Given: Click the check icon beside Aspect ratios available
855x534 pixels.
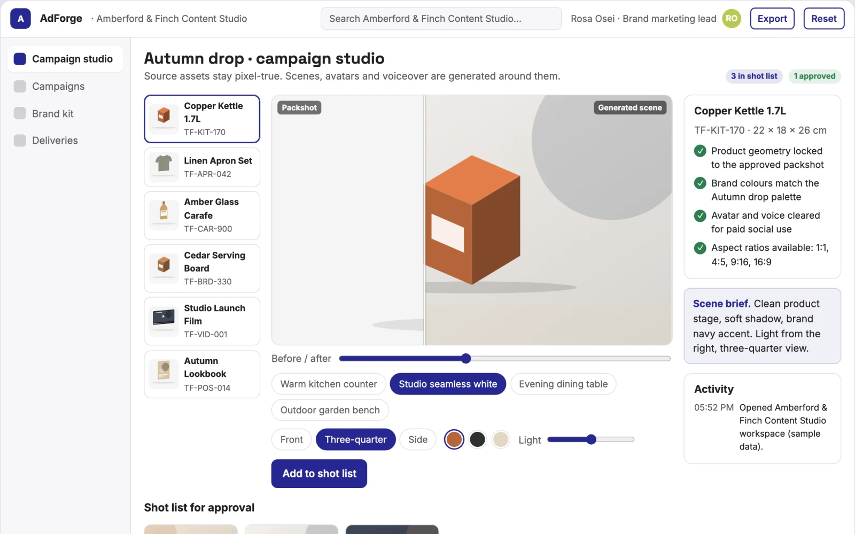Looking at the screenshot, I should pyautogui.click(x=700, y=247).
